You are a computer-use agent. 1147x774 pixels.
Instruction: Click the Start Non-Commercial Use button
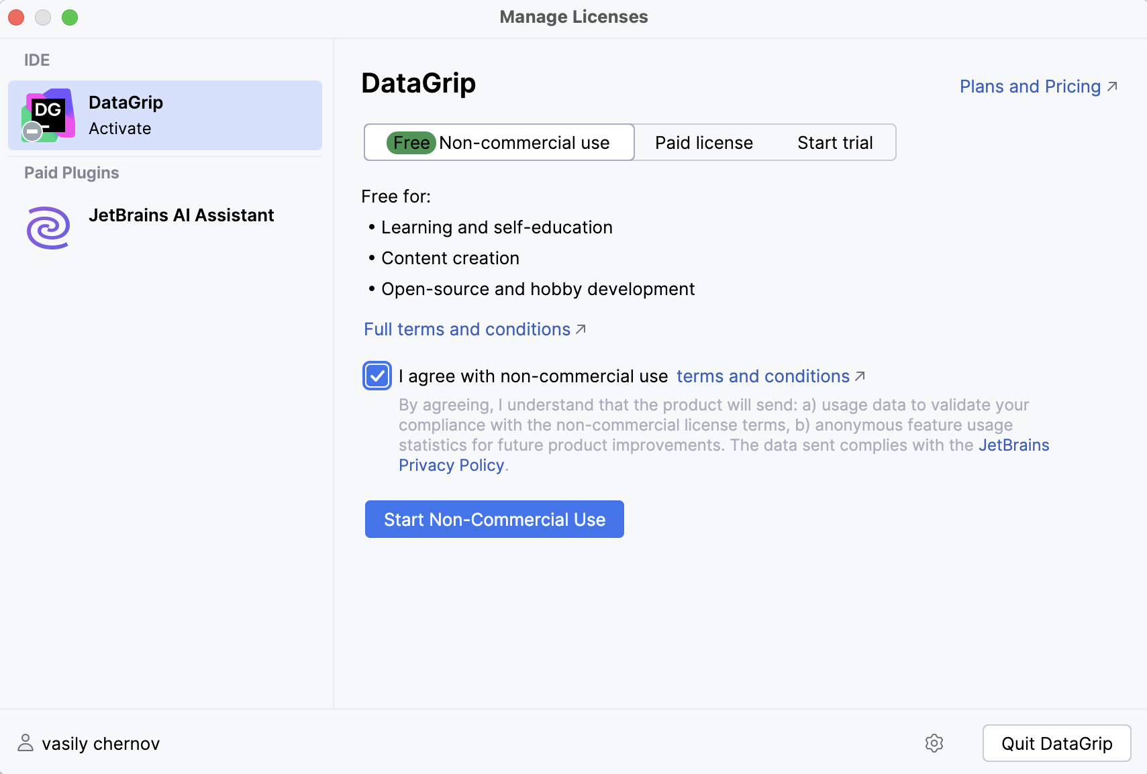pos(494,518)
